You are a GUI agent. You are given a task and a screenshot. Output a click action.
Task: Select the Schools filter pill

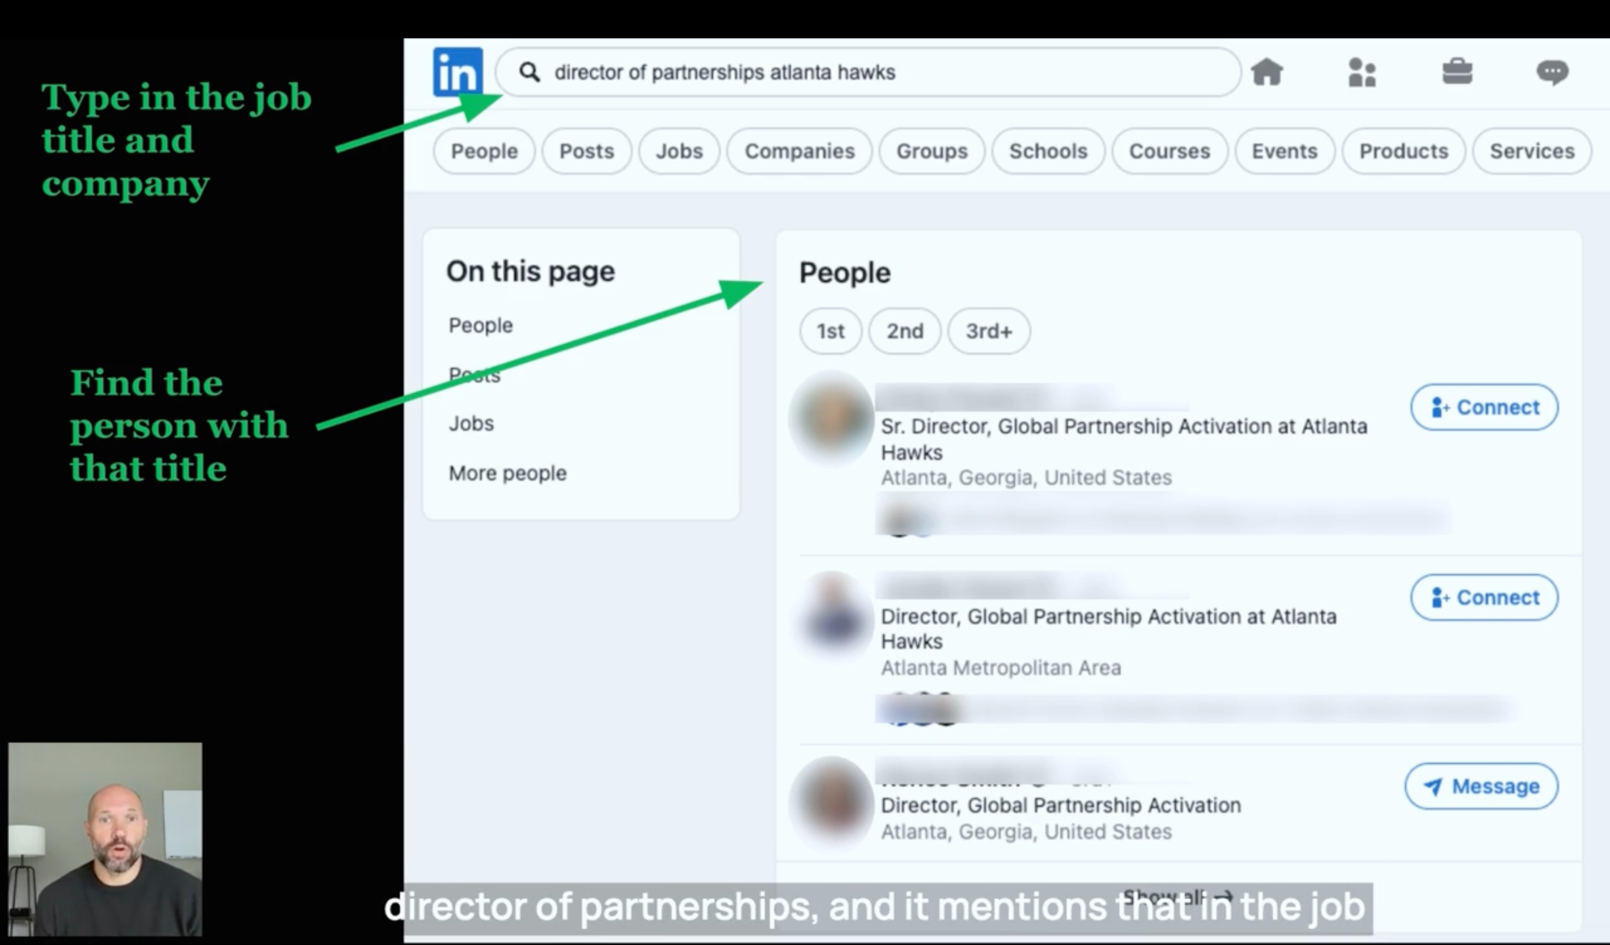point(1048,151)
